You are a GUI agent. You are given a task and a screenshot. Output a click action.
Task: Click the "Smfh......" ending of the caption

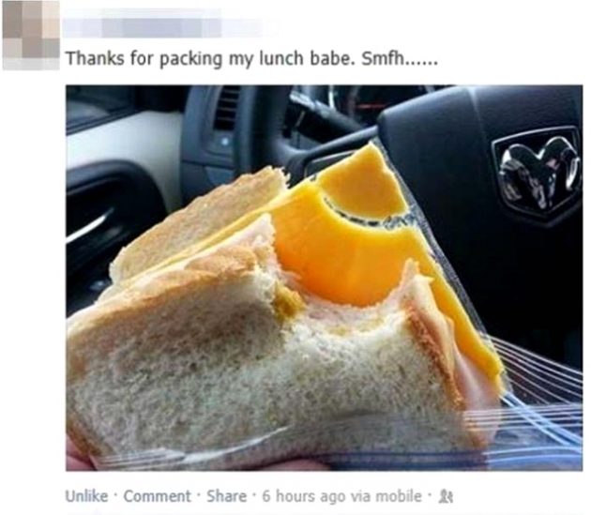(401, 59)
